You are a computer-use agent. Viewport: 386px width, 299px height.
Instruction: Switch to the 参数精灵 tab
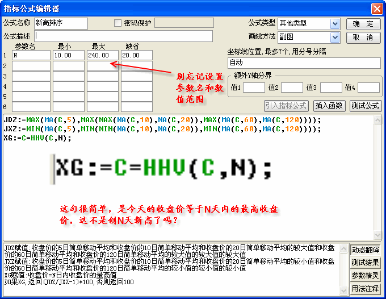pyautogui.click(x=366, y=276)
